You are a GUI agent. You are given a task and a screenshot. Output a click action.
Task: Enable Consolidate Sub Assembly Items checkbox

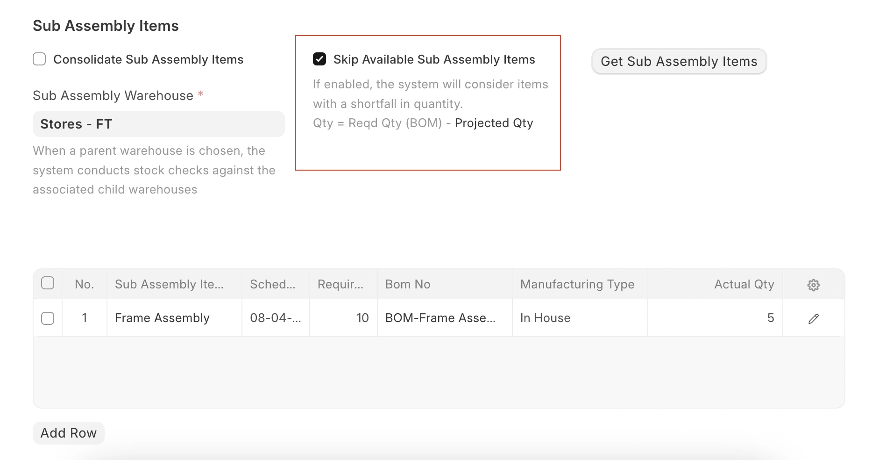point(39,59)
